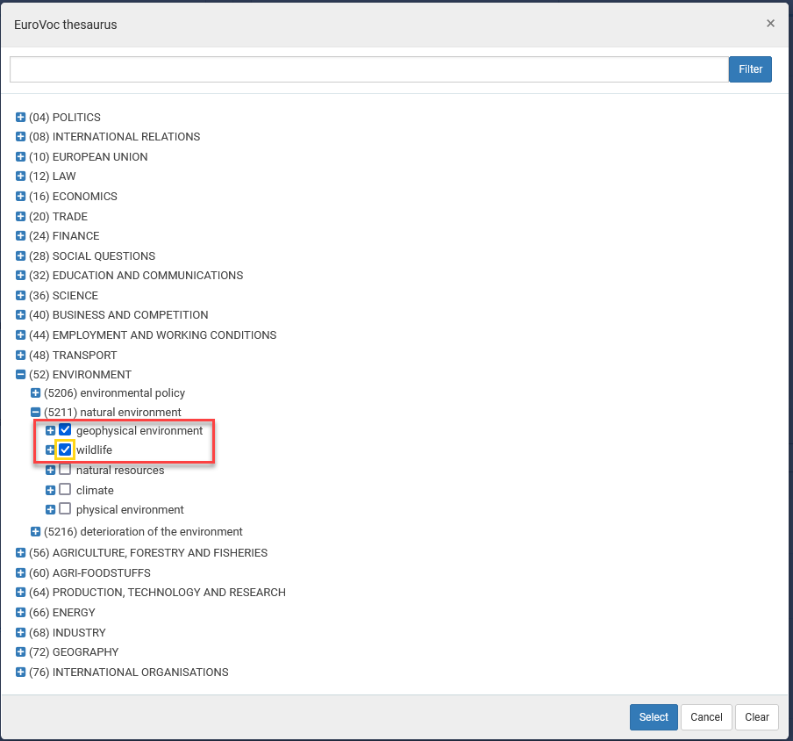Expand the (24) FINANCE node
Image resolution: width=793 pixels, height=741 pixels.
20,236
